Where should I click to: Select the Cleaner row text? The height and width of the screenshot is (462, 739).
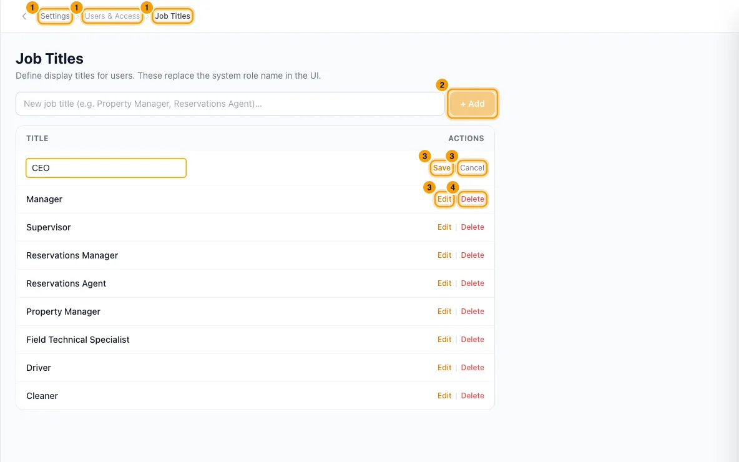(42, 396)
